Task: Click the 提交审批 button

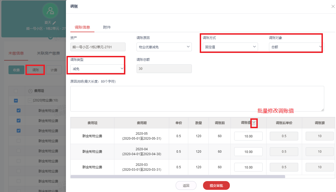Action: 216,185
